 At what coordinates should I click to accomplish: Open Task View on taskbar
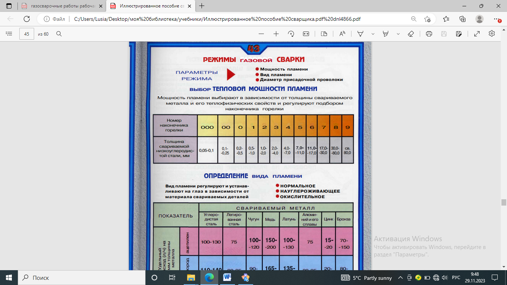(x=172, y=278)
